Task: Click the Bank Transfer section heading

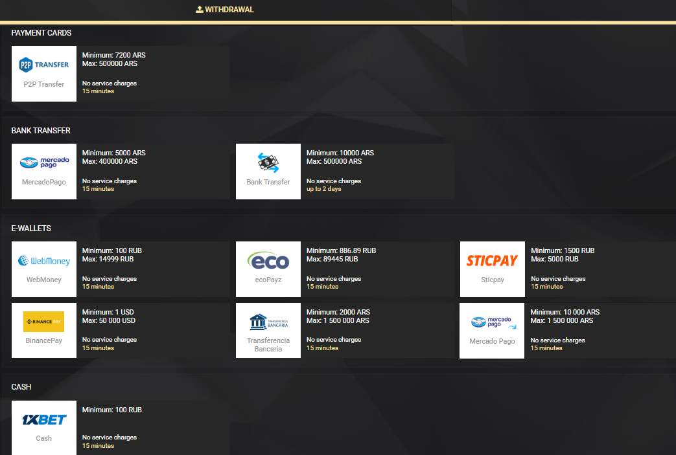Action: click(41, 131)
